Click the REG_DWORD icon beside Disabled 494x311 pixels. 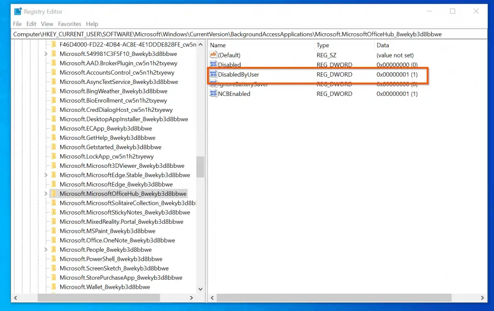click(x=212, y=65)
